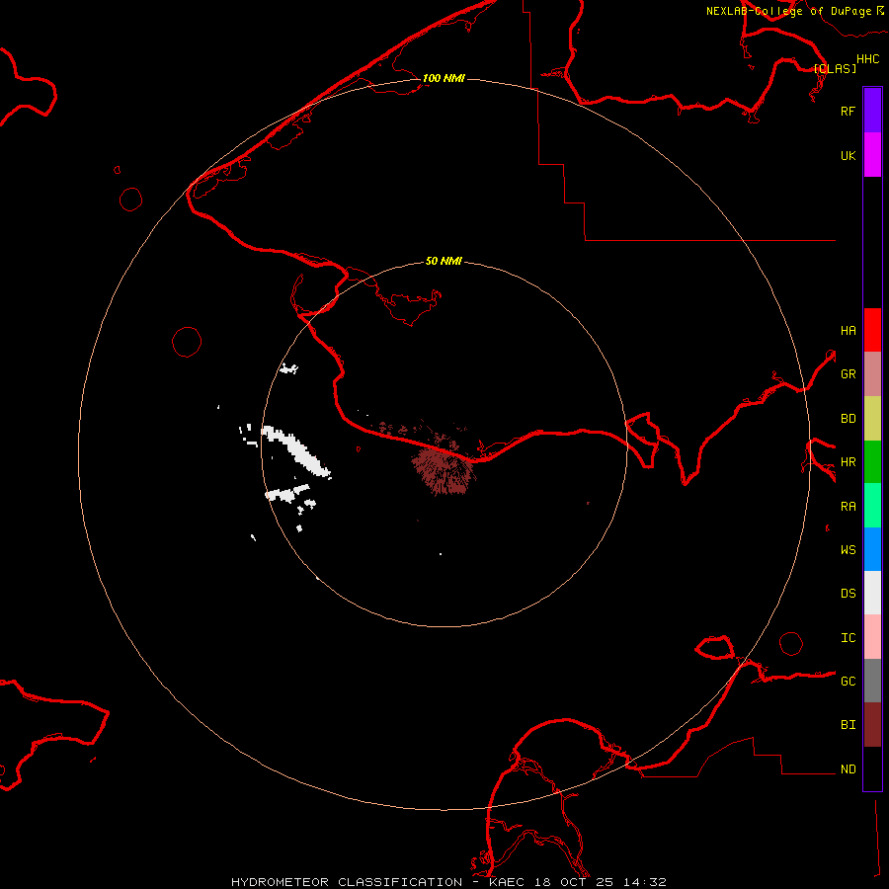Pick the green HR legend color swatch
The image size is (889, 889).
[x=872, y=461]
